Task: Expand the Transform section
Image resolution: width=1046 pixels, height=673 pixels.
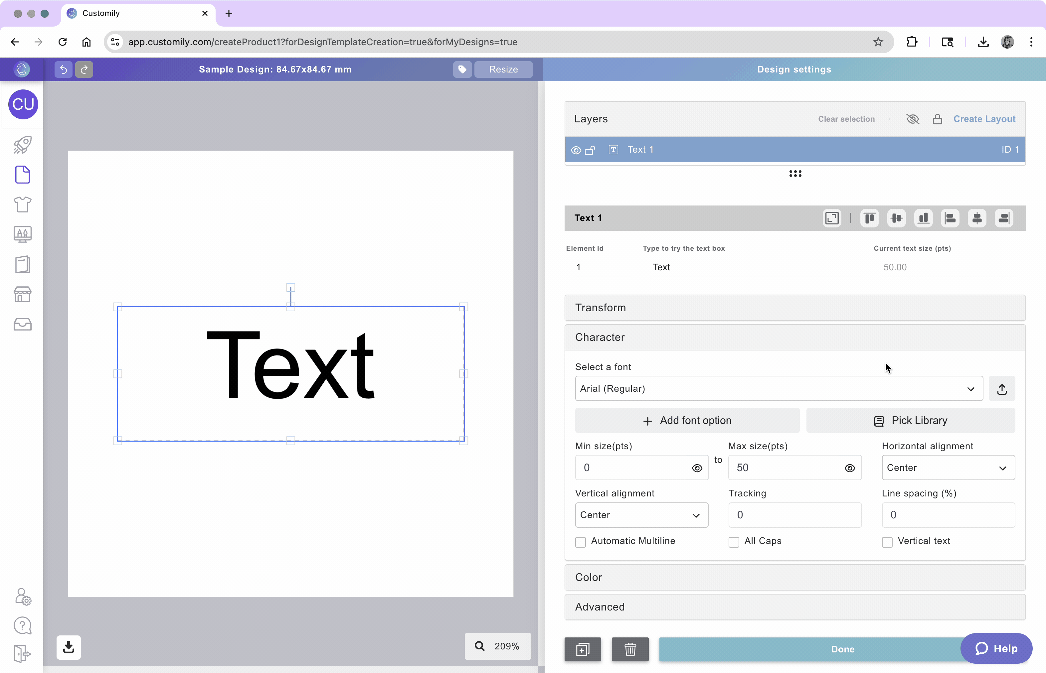Action: coord(794,308)
